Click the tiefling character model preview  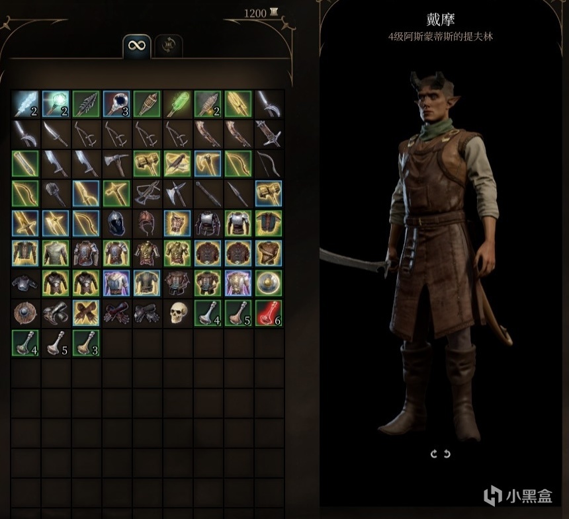439,254
